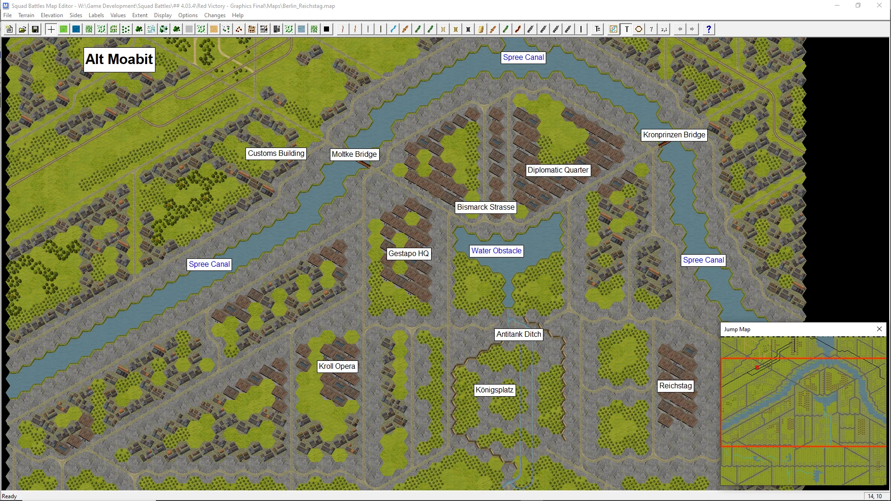Click the Reichstag map label

click(x=675, y=385)
